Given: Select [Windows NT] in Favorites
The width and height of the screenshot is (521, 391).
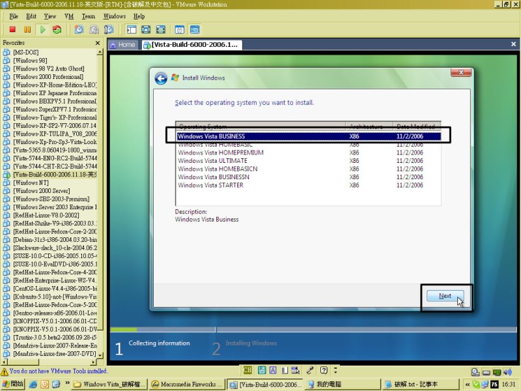Looking at the screenshot, I should coord(31,183).
